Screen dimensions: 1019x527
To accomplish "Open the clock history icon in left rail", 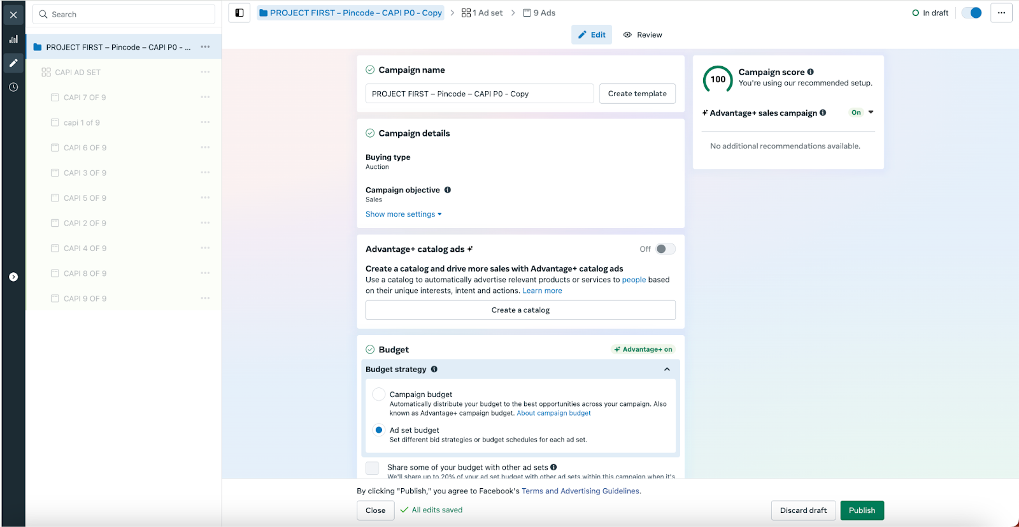I will click(13, 87).
